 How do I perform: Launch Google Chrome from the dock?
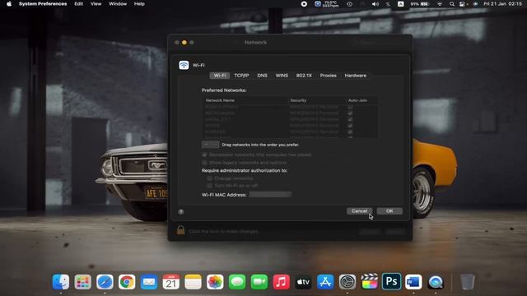(127, 282)
